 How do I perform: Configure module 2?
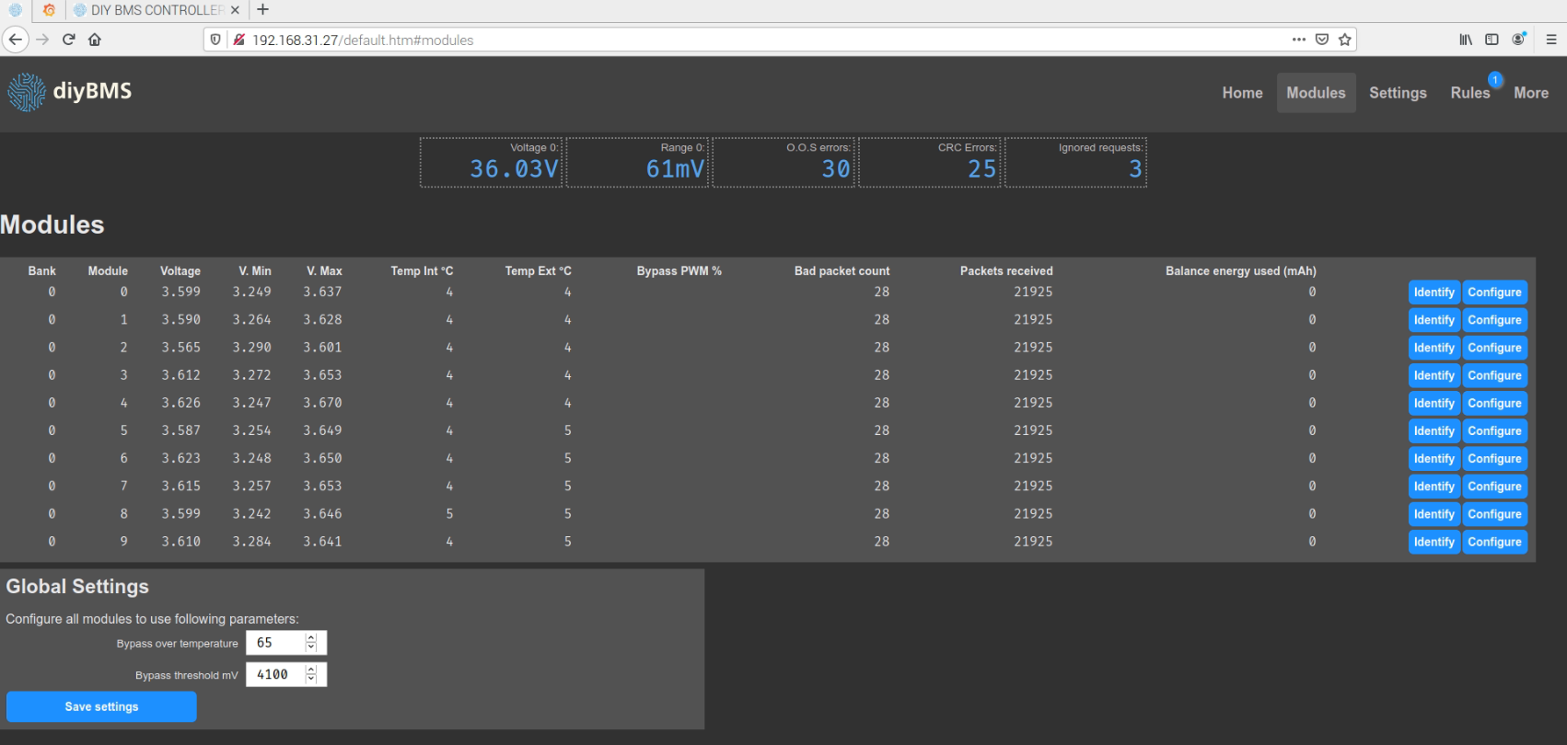coord(1495,348)
